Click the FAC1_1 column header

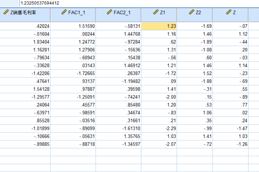(73, 15)
